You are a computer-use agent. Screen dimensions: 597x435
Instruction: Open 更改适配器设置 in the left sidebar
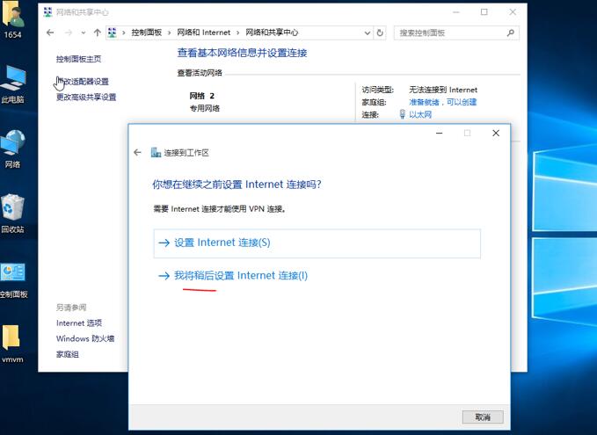(x=84, y=82)
